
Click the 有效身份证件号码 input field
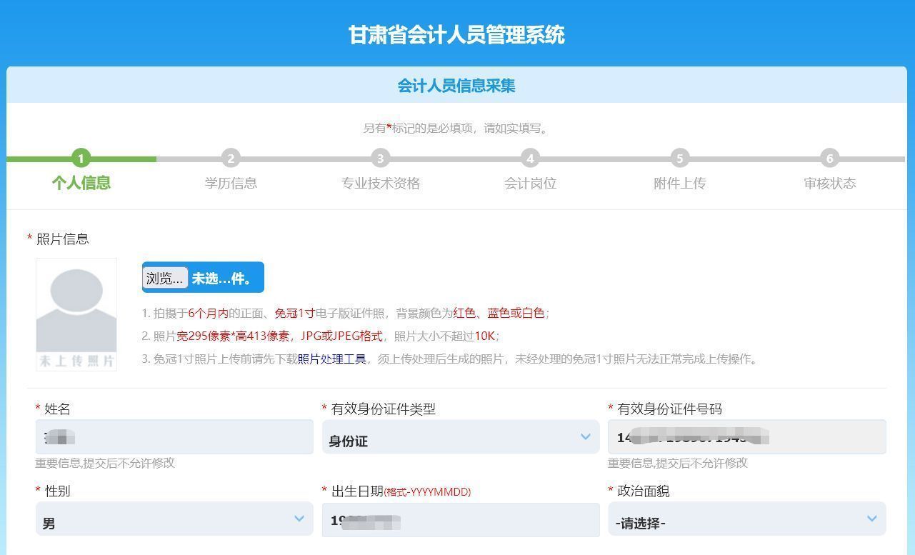click(747, 436)
